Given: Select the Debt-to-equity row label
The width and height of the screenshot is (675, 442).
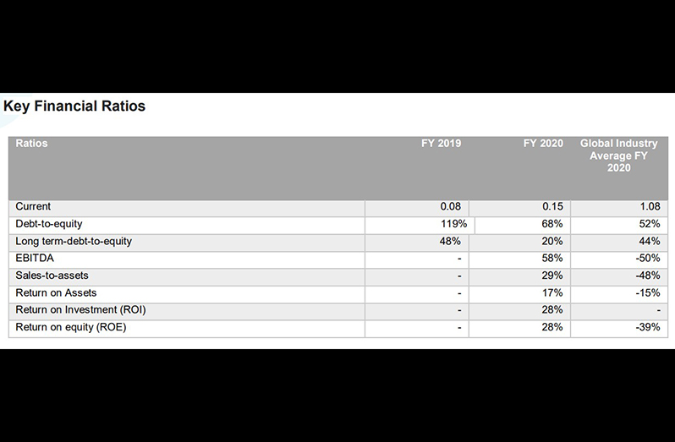Looking at the screenshot, I should 49,224.
